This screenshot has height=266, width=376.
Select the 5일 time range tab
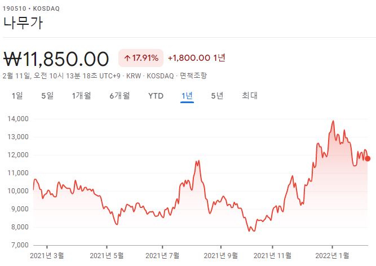coord(47,96)
